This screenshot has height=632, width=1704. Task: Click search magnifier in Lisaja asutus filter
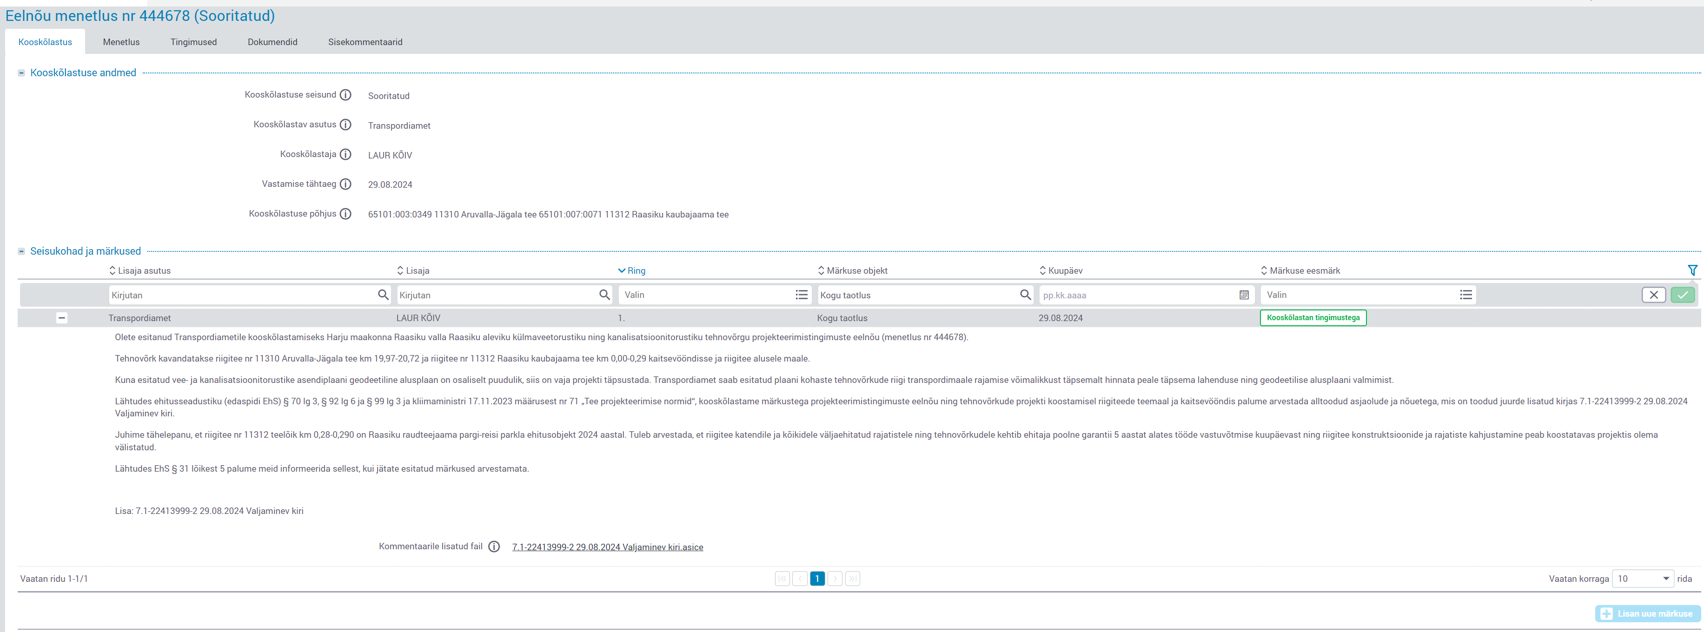pos(383,295)
